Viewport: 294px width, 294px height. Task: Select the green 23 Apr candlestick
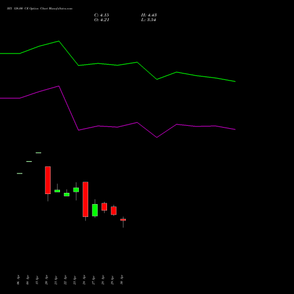pos(76,190)
